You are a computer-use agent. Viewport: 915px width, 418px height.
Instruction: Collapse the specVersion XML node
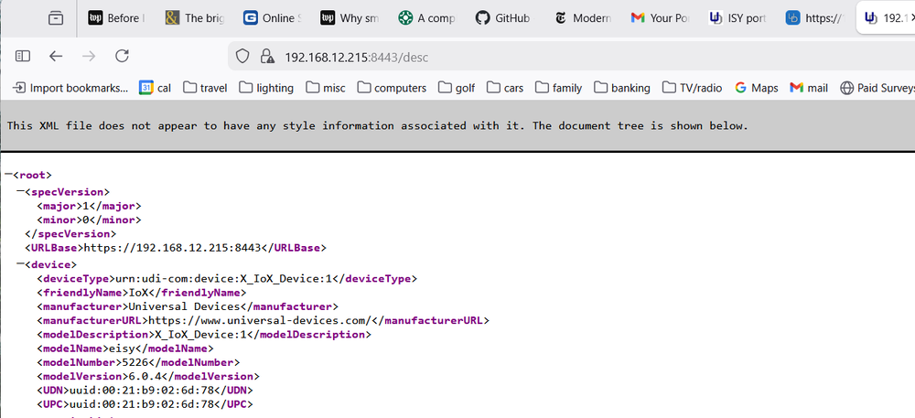click(20, 192)
